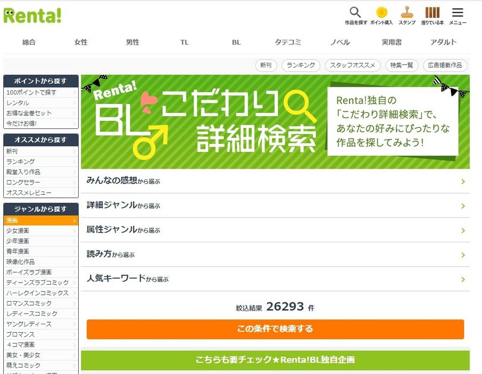Expand 読み方から選ぶ section
Viewport: 482px width, 374px height.
coord(275,255)
